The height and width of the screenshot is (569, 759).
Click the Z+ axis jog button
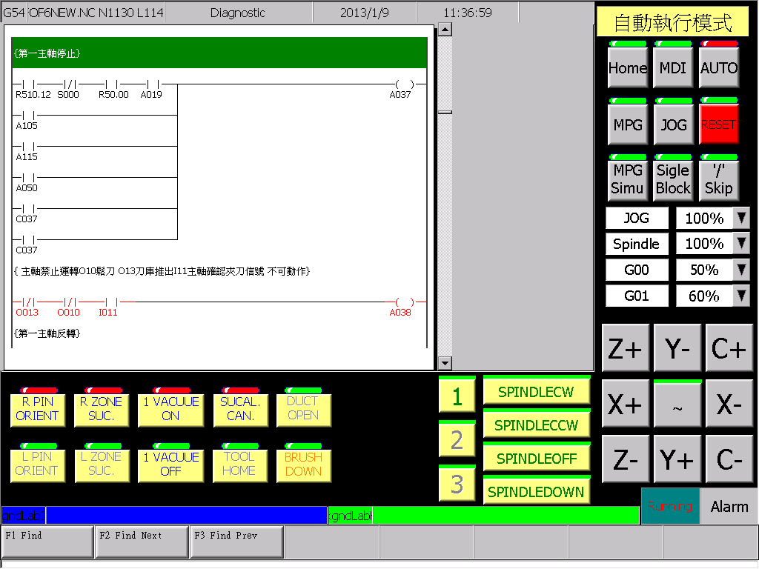[x=625, y=348]
